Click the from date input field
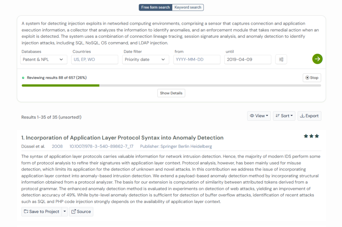 (x=196, y=59)
